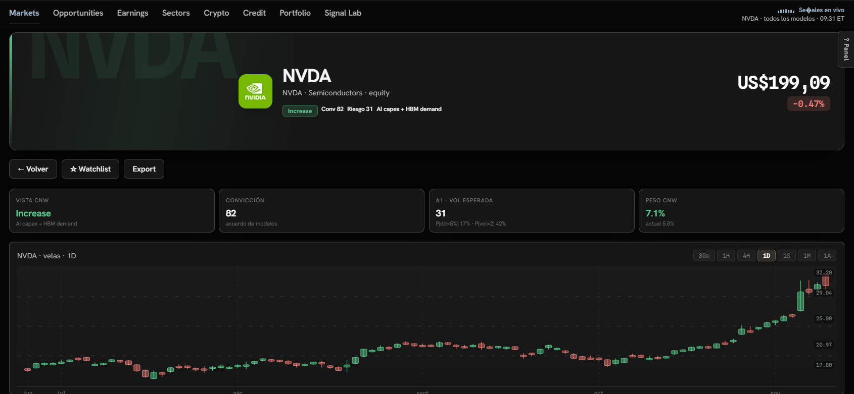Select the 1D chart interval

[x=767, y=256]
